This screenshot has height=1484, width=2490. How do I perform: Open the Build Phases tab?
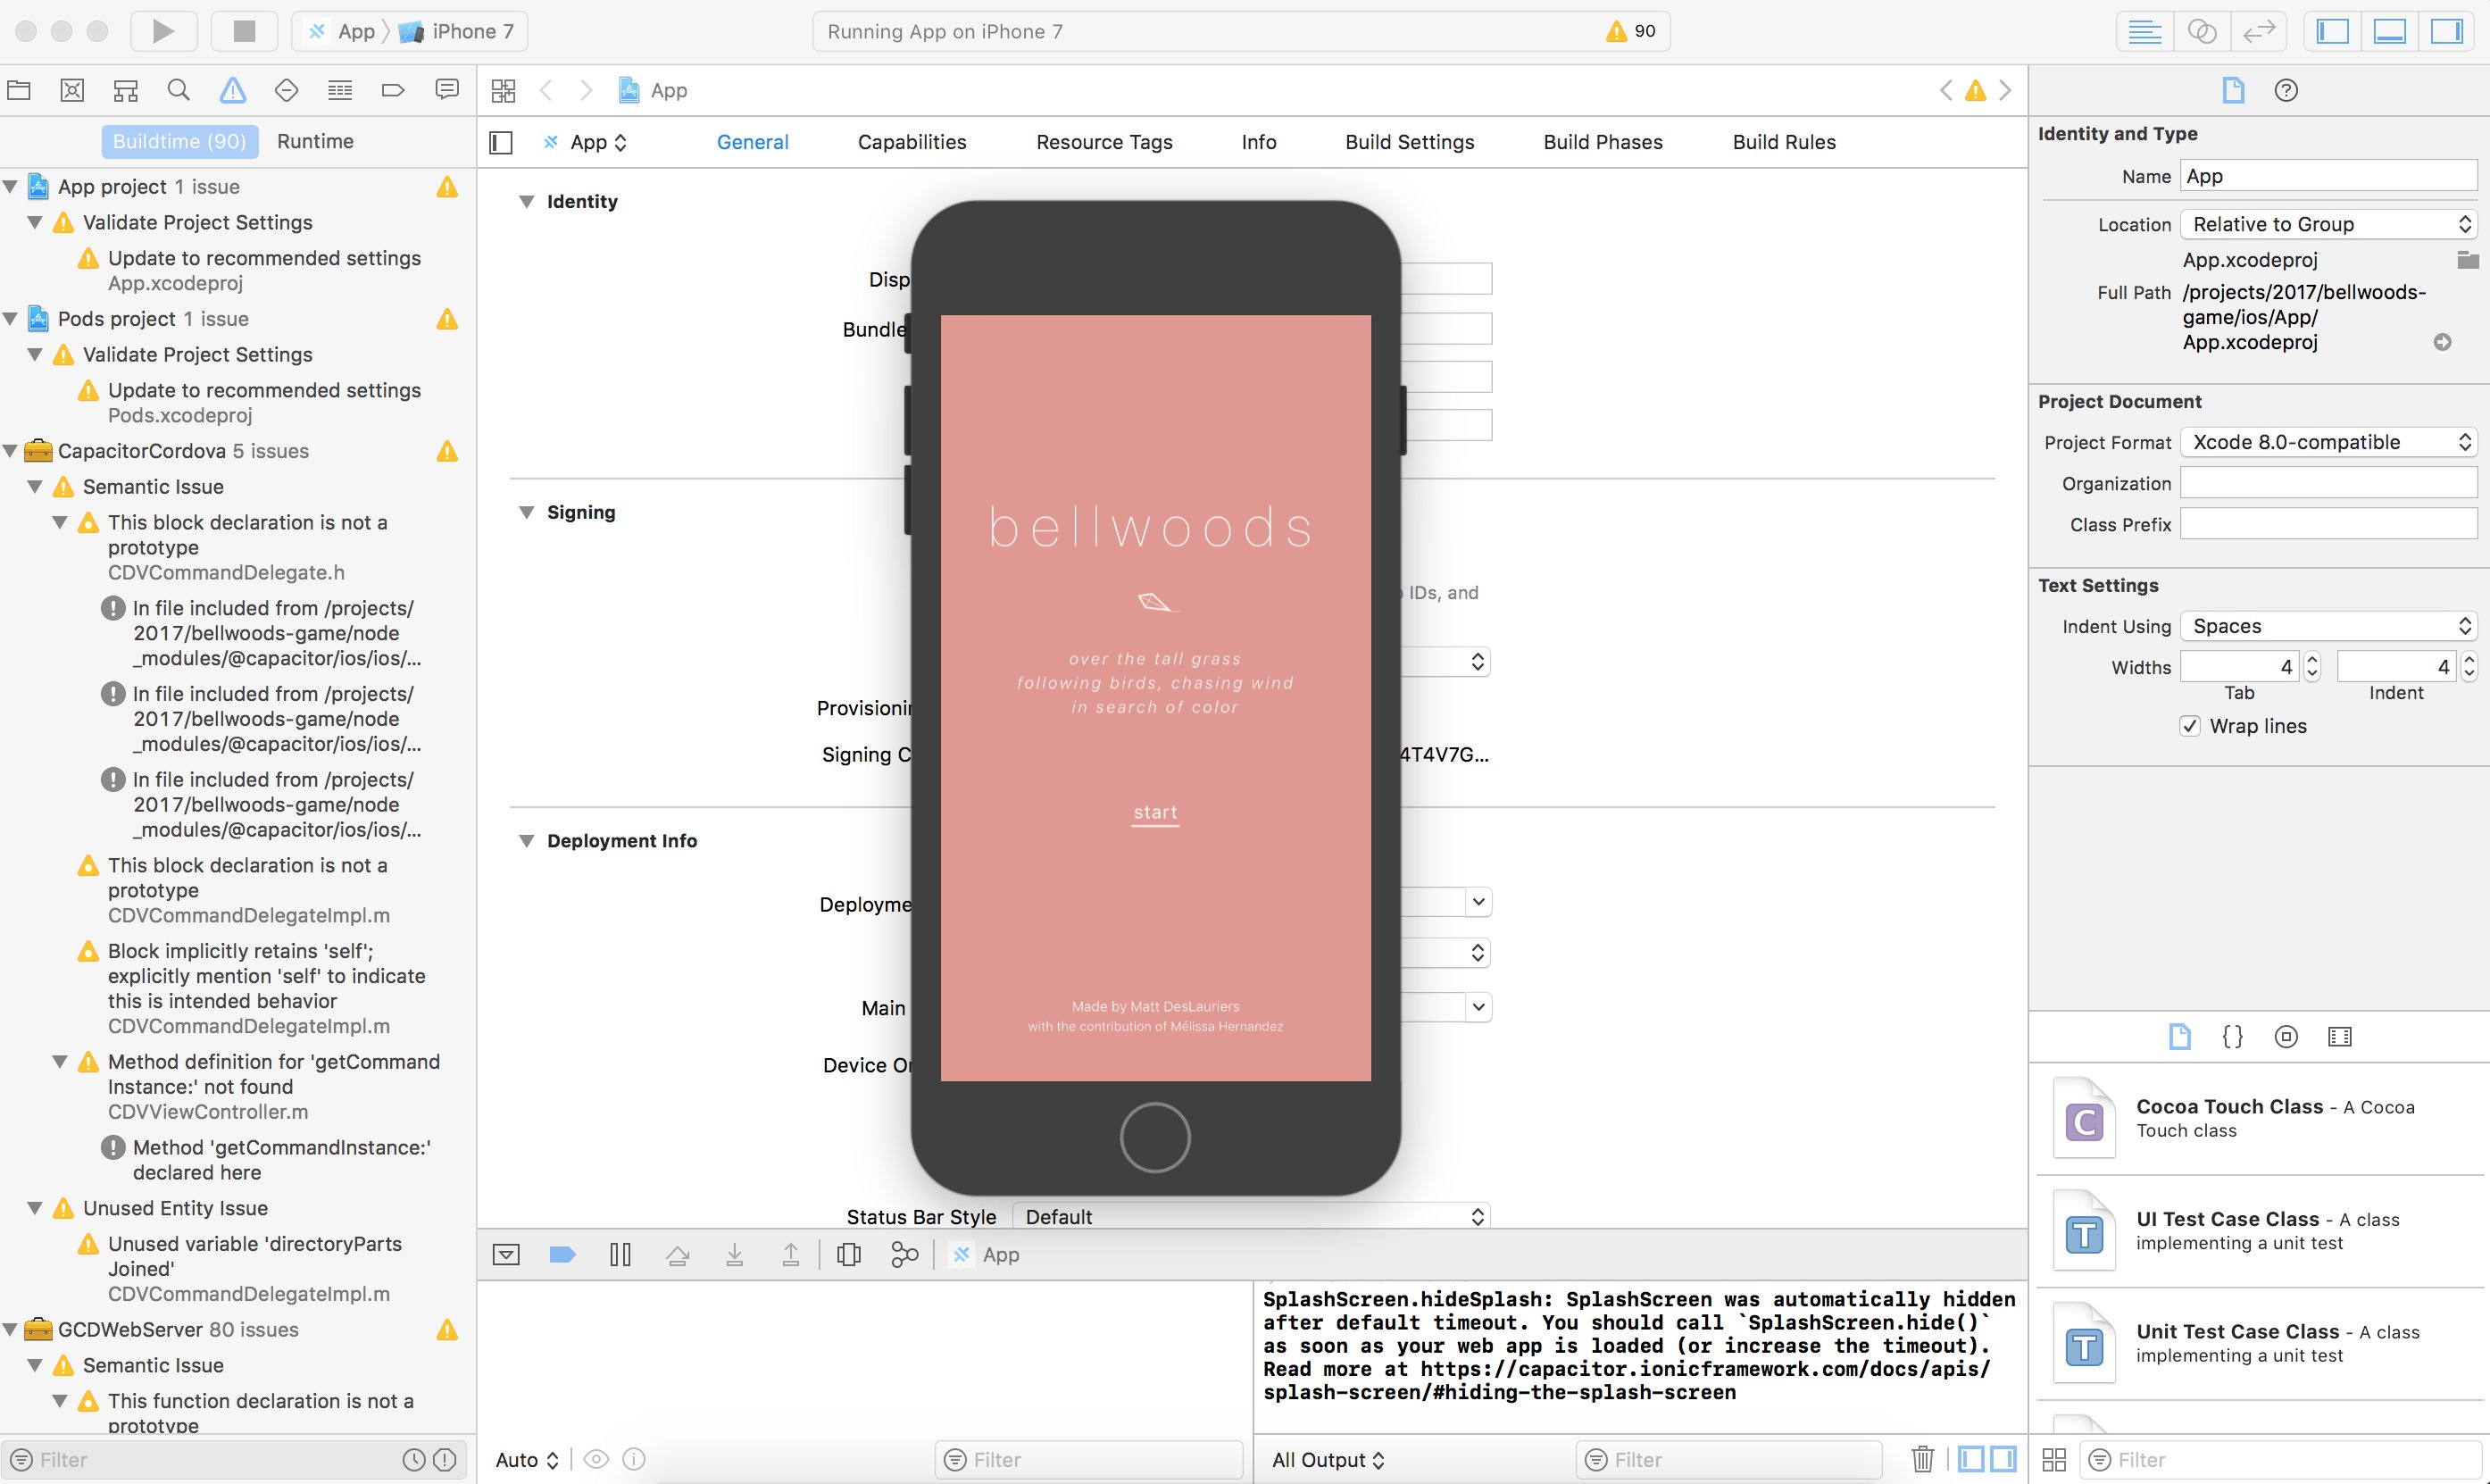coord(1603,142)
